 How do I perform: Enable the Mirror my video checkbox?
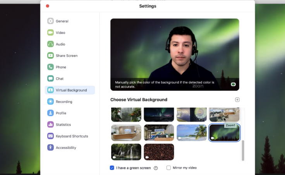(x=168, y=168)
